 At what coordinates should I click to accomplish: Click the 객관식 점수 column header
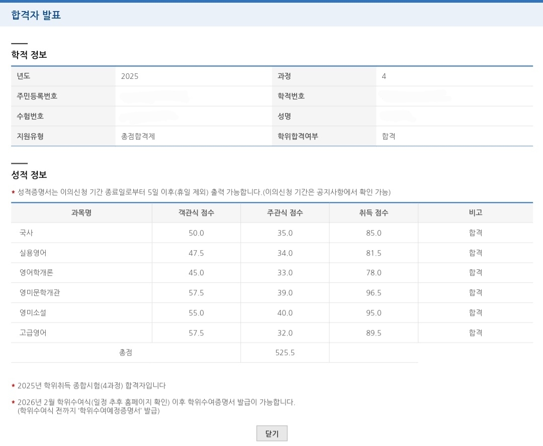pyautogui.click(x=196, y=212)
